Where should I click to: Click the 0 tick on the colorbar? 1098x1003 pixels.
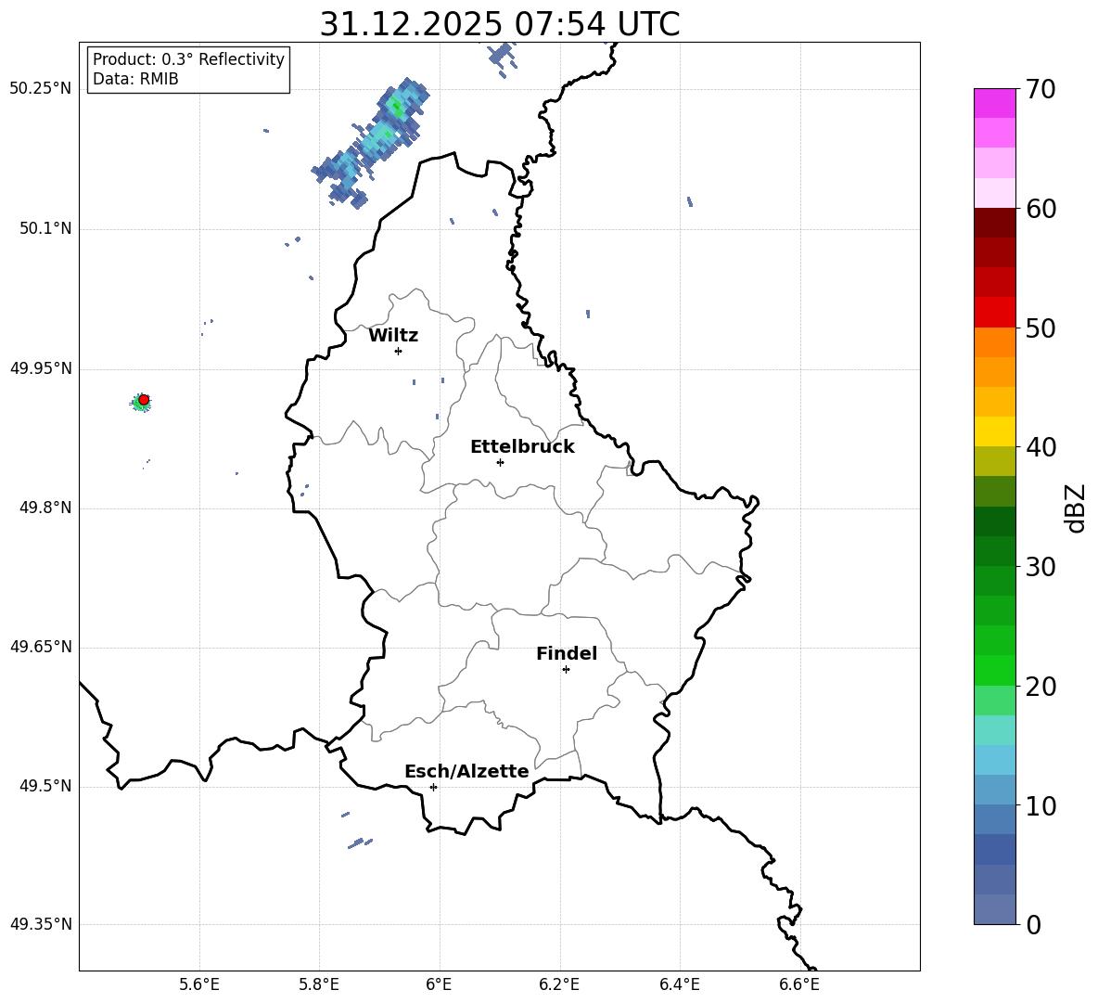pyautogui.click(x=1033, y=924)
